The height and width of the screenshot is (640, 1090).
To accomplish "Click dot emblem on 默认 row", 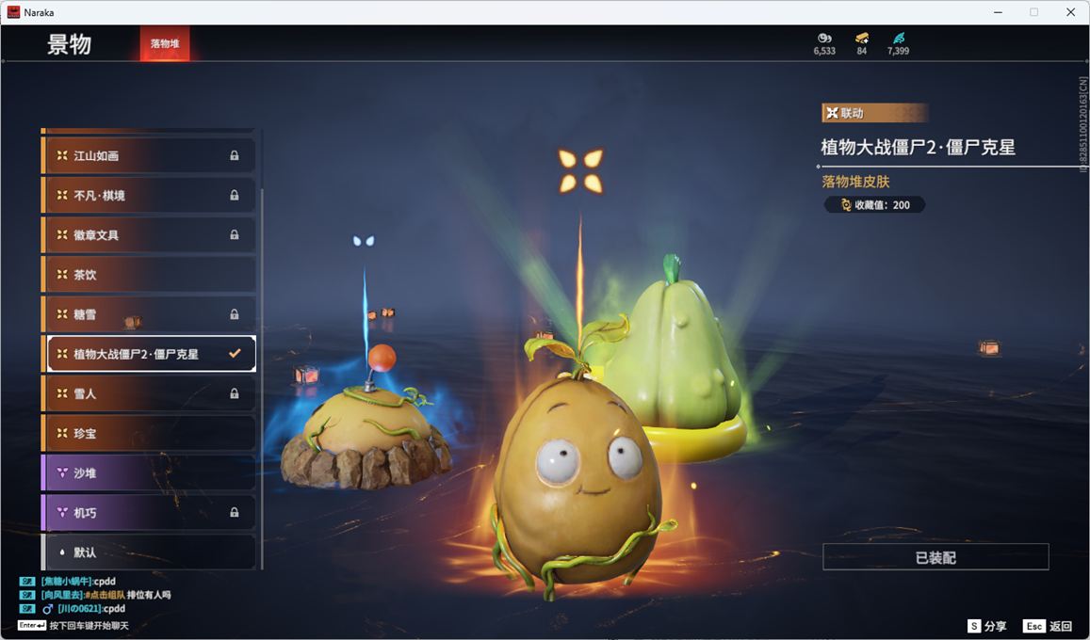I will 62,552.
